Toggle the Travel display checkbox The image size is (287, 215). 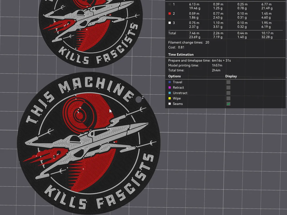228,82
